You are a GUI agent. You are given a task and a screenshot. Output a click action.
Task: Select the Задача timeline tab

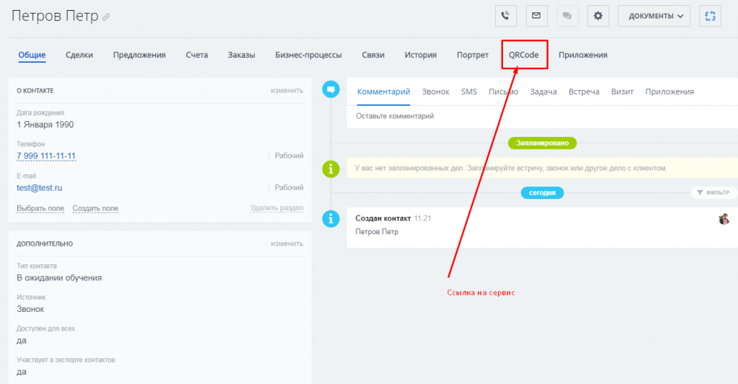[x=543, y=91]
